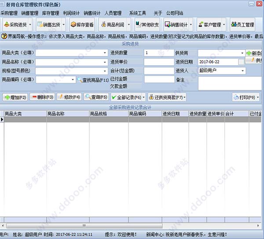Image resolution: width=264 pixels, height=239 pixels.
Task: Click the supplier edit button with pencil icon
Action: (x=254, y=60)
